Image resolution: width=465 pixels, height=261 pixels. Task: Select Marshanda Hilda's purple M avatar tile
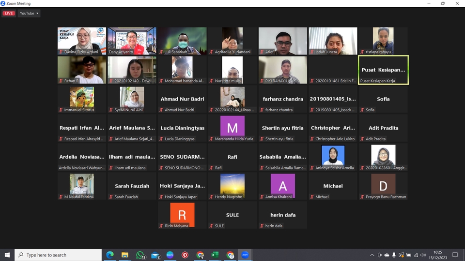232,128
